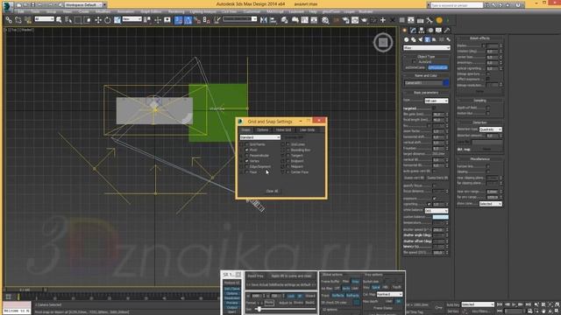The height and width of the screenshot is (315, 561).
Task: Enable the Face snap checkbox
Action: point(247,172)
